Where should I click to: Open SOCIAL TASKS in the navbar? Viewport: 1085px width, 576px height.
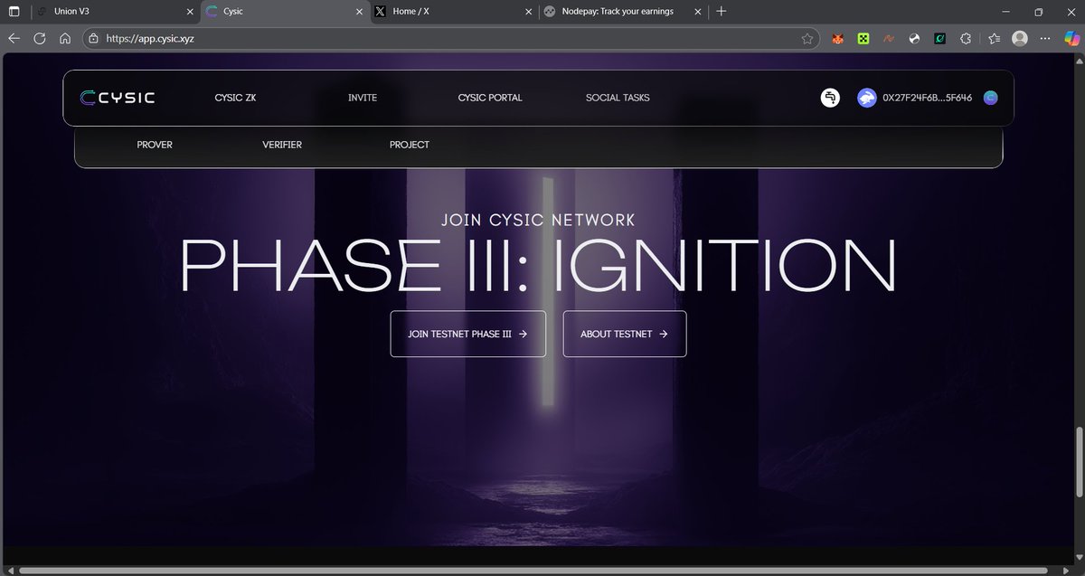pos(618,98)
